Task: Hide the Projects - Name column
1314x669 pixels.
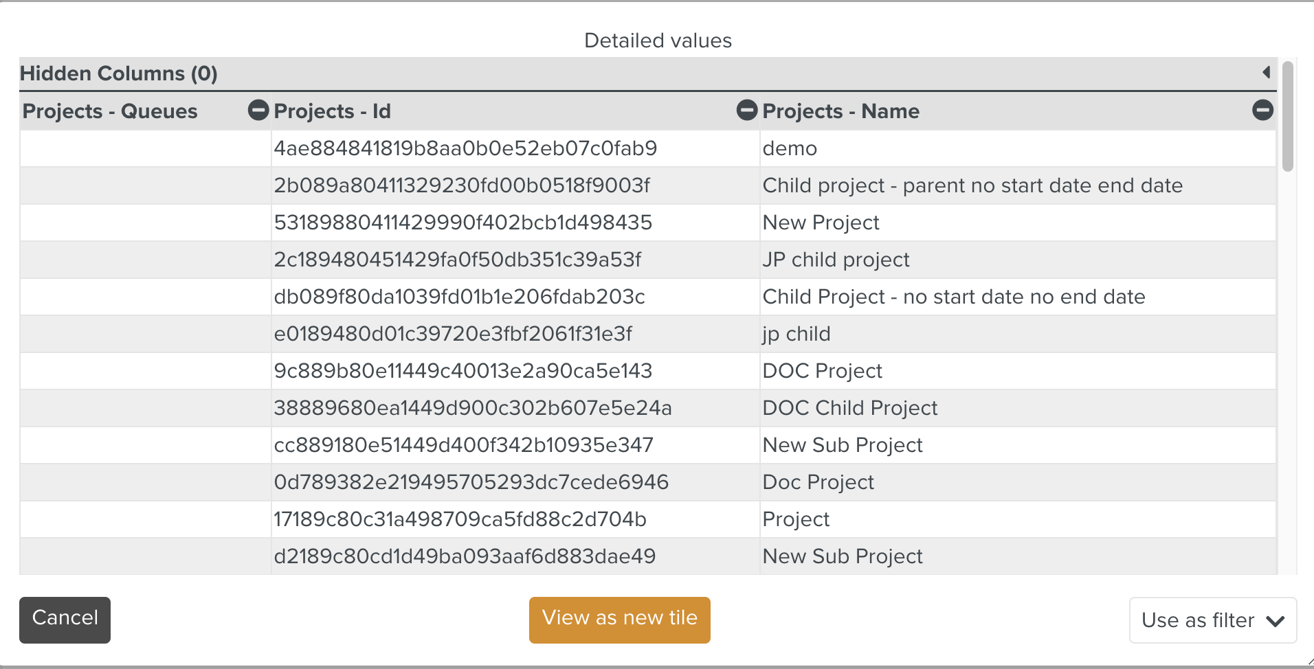Action: tap(1262, 110)
